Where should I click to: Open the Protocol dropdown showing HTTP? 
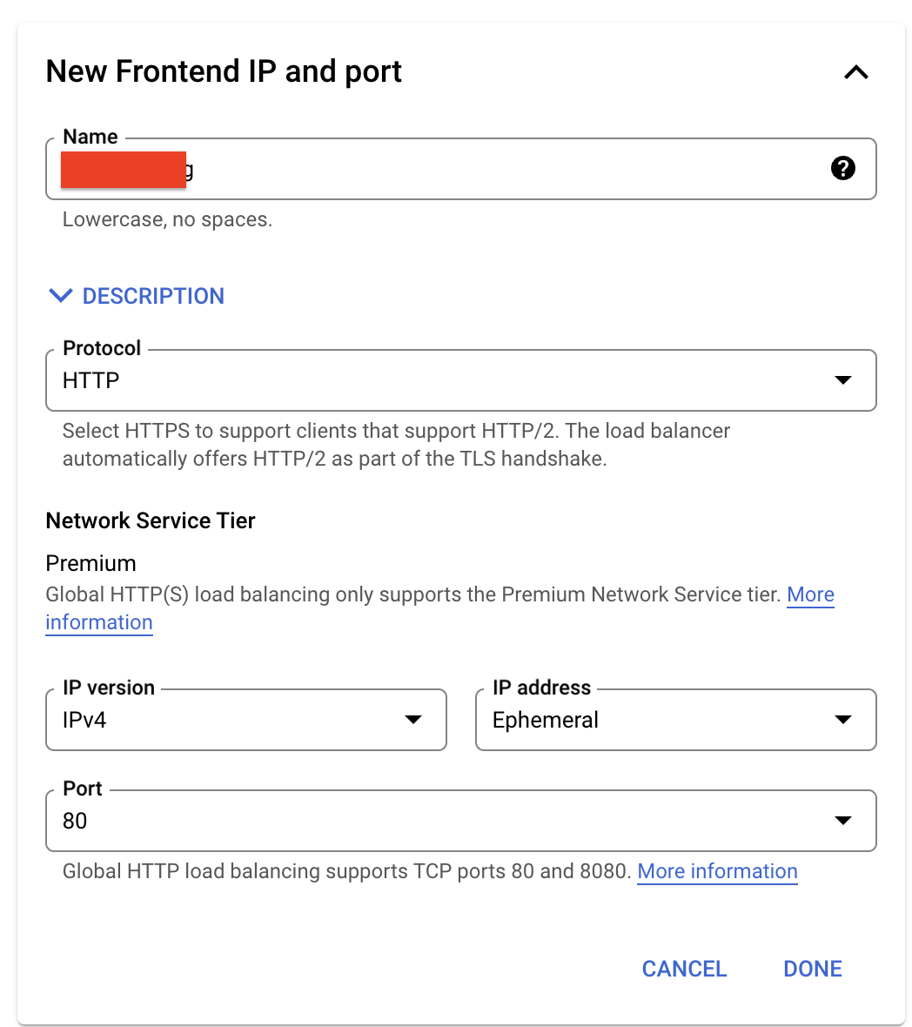coord(435,380)
